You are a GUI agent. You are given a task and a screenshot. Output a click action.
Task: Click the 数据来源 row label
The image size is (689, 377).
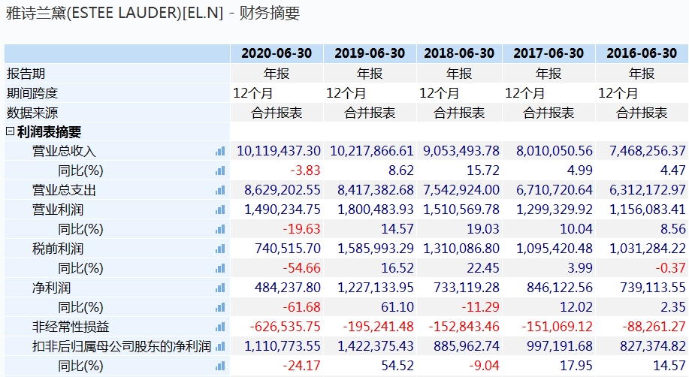pyautogui.click(x=32, y=113)
